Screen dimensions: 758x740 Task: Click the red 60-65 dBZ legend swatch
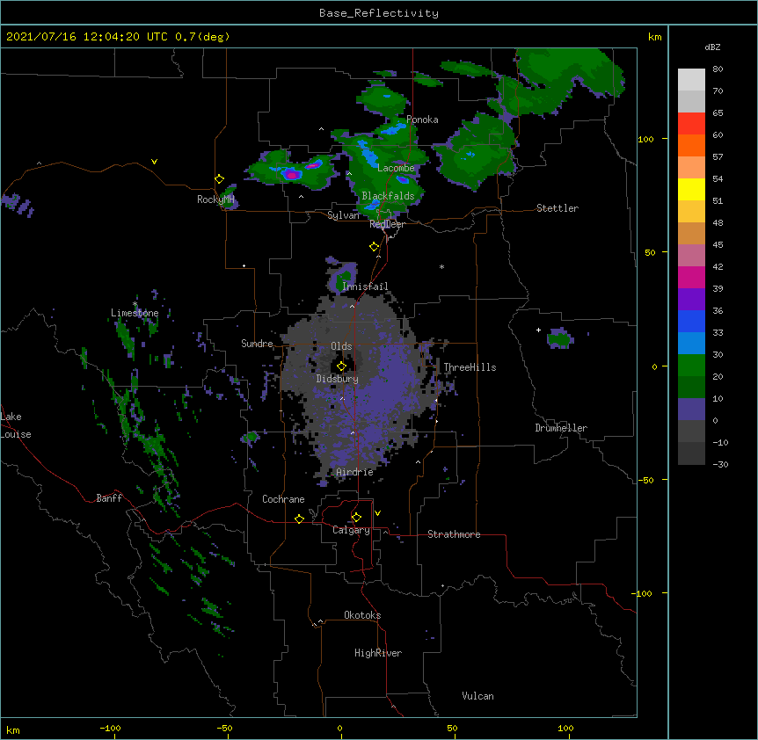[x=691, y=124]
